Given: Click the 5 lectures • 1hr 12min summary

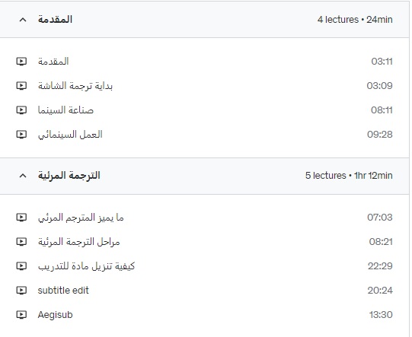Looking at the screenshot, I should [x=349, y=176].
